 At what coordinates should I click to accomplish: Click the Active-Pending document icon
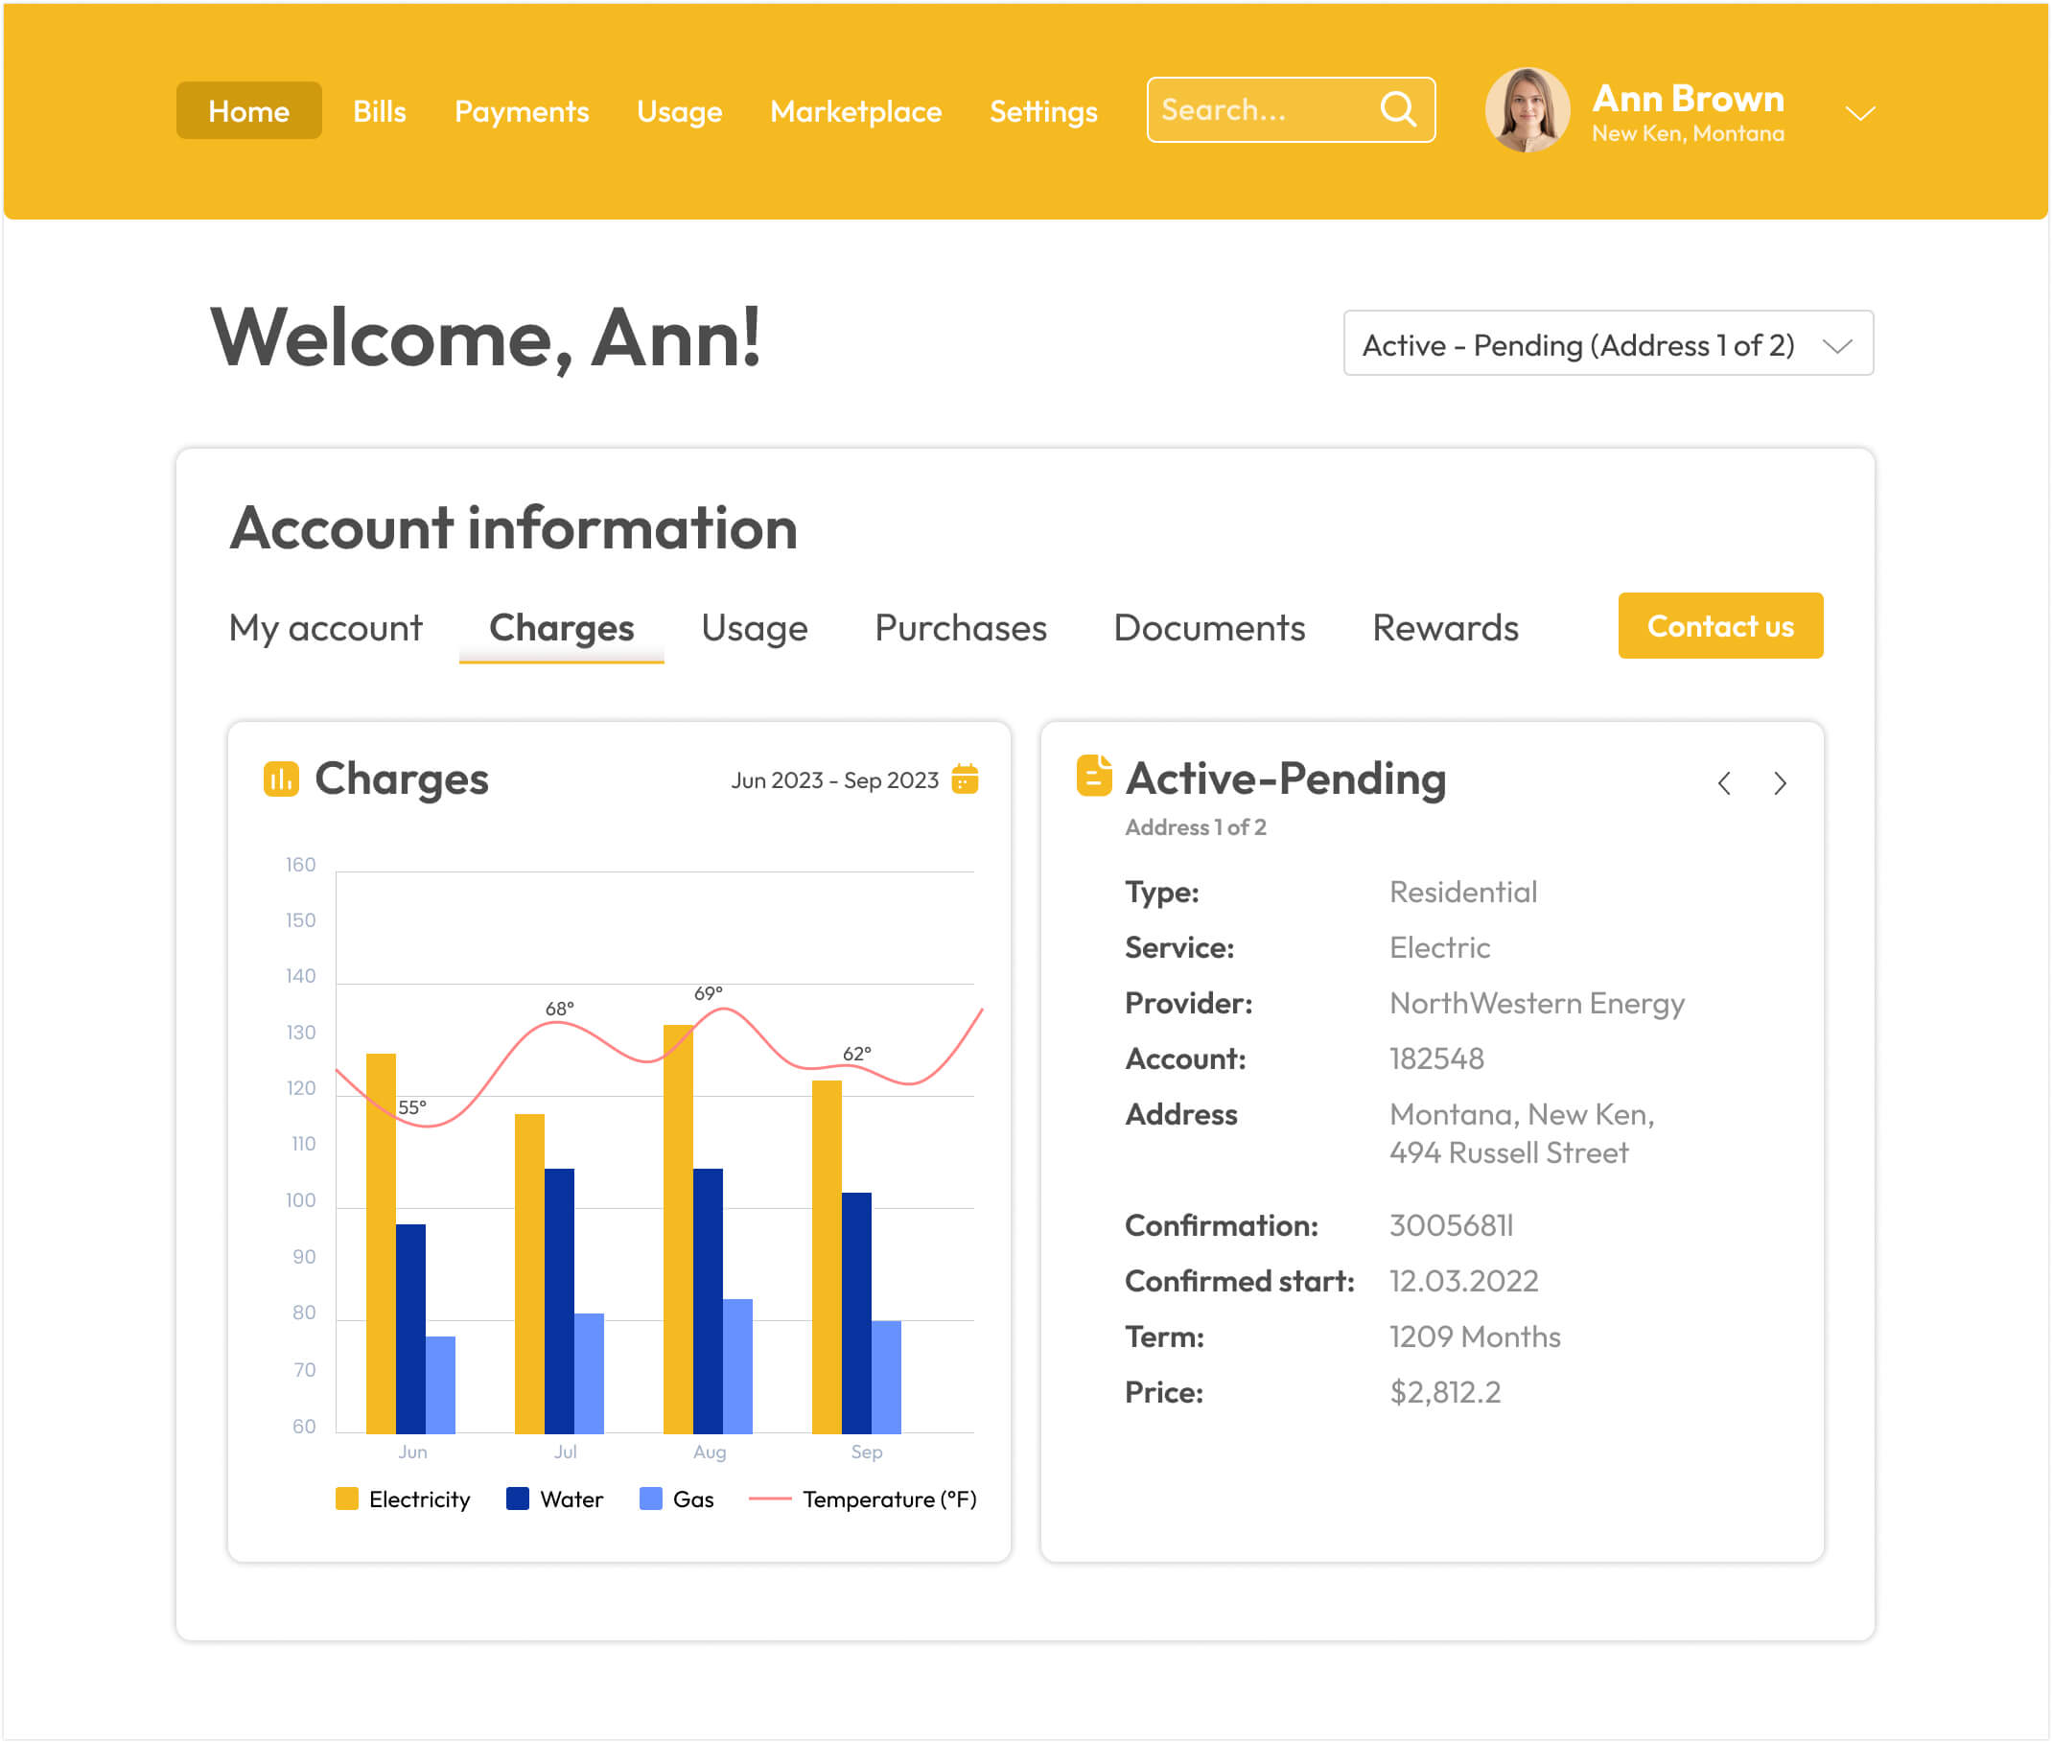(1093, 776)
